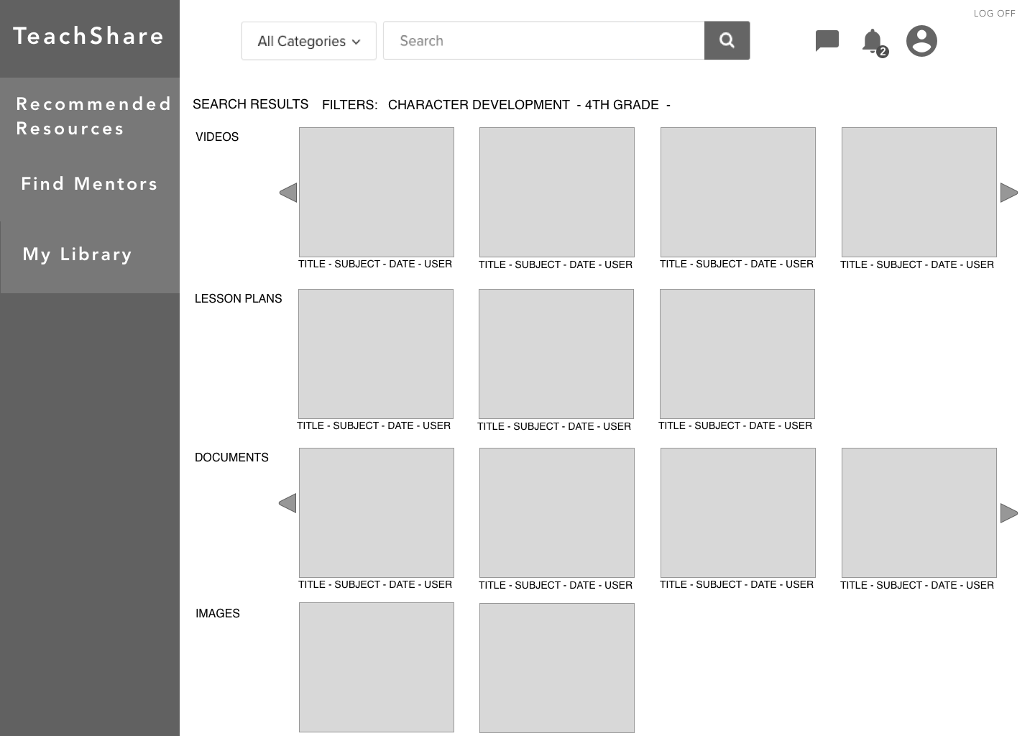Screen dimensions: 1035x736
Task: Open the second Images thumbnail
Action: click(556, 668)
